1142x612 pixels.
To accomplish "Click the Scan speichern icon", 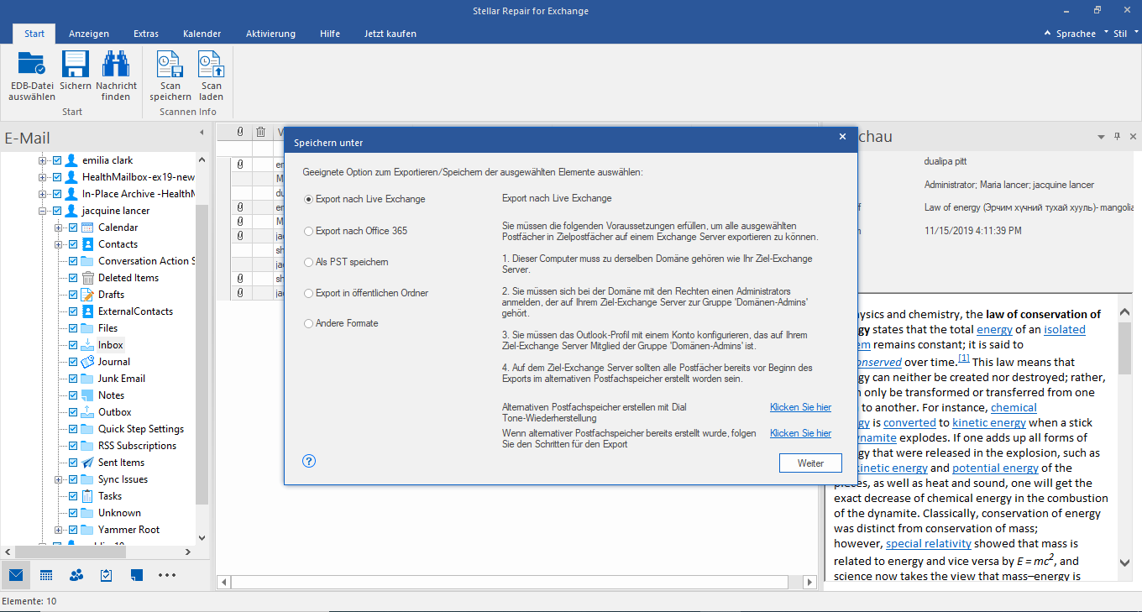I will [170, 65].
